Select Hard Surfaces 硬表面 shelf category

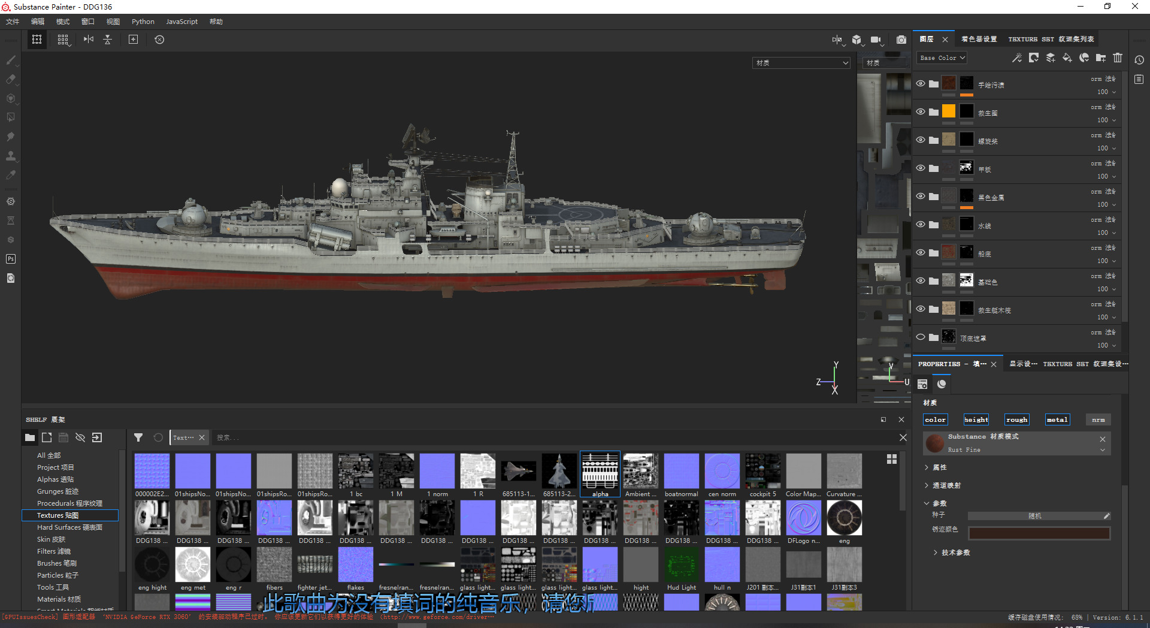(70, 527)
